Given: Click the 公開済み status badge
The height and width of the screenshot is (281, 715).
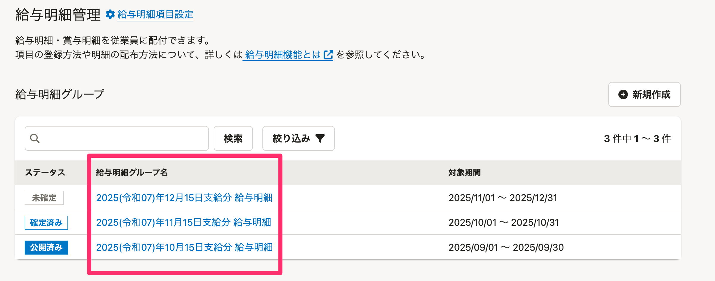Looking at the screenshot, I should [46, 247].
